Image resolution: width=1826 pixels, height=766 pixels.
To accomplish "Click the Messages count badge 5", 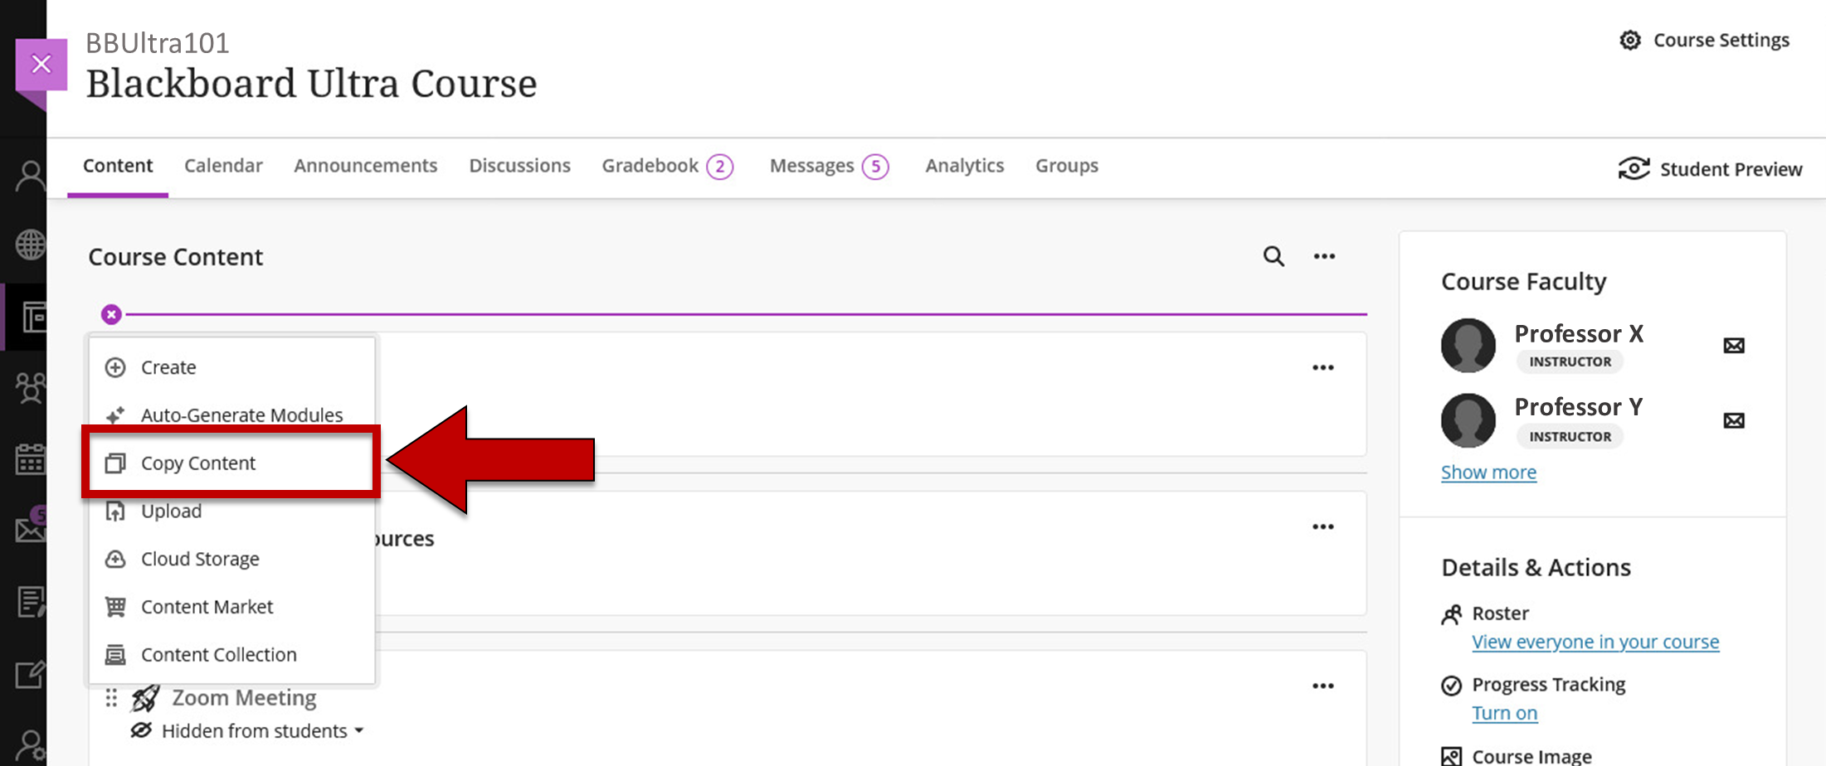I will click(875, 167).
